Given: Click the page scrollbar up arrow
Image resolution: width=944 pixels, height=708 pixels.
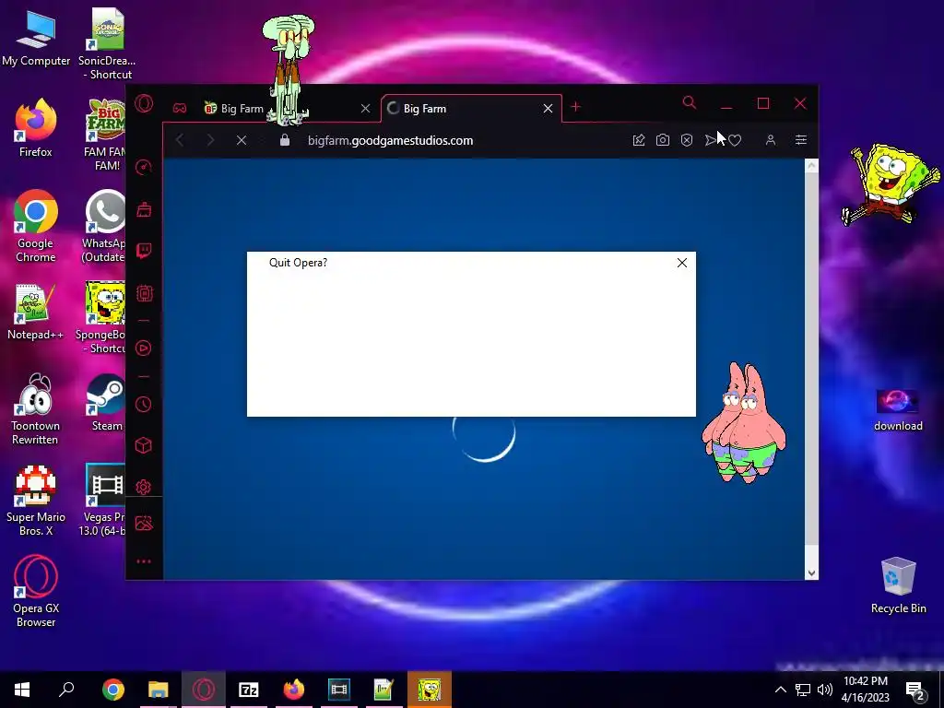Looking at the screenshot, I should click(811, 165).
